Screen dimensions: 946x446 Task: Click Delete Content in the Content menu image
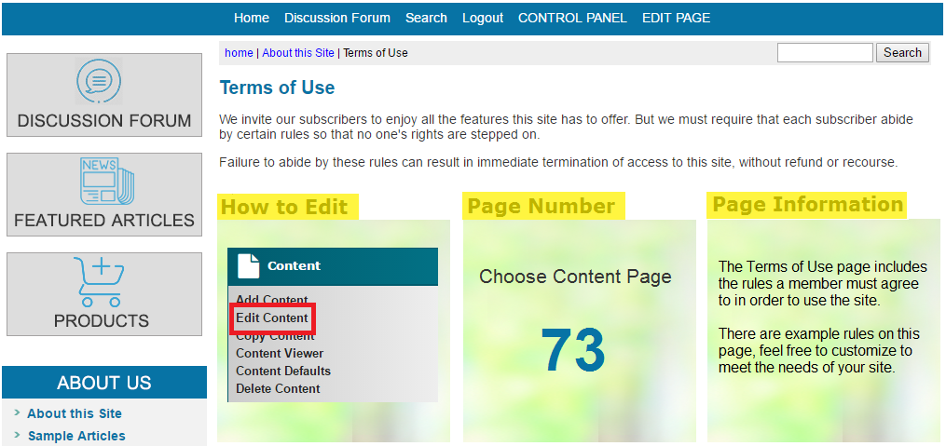click(278, 389)
